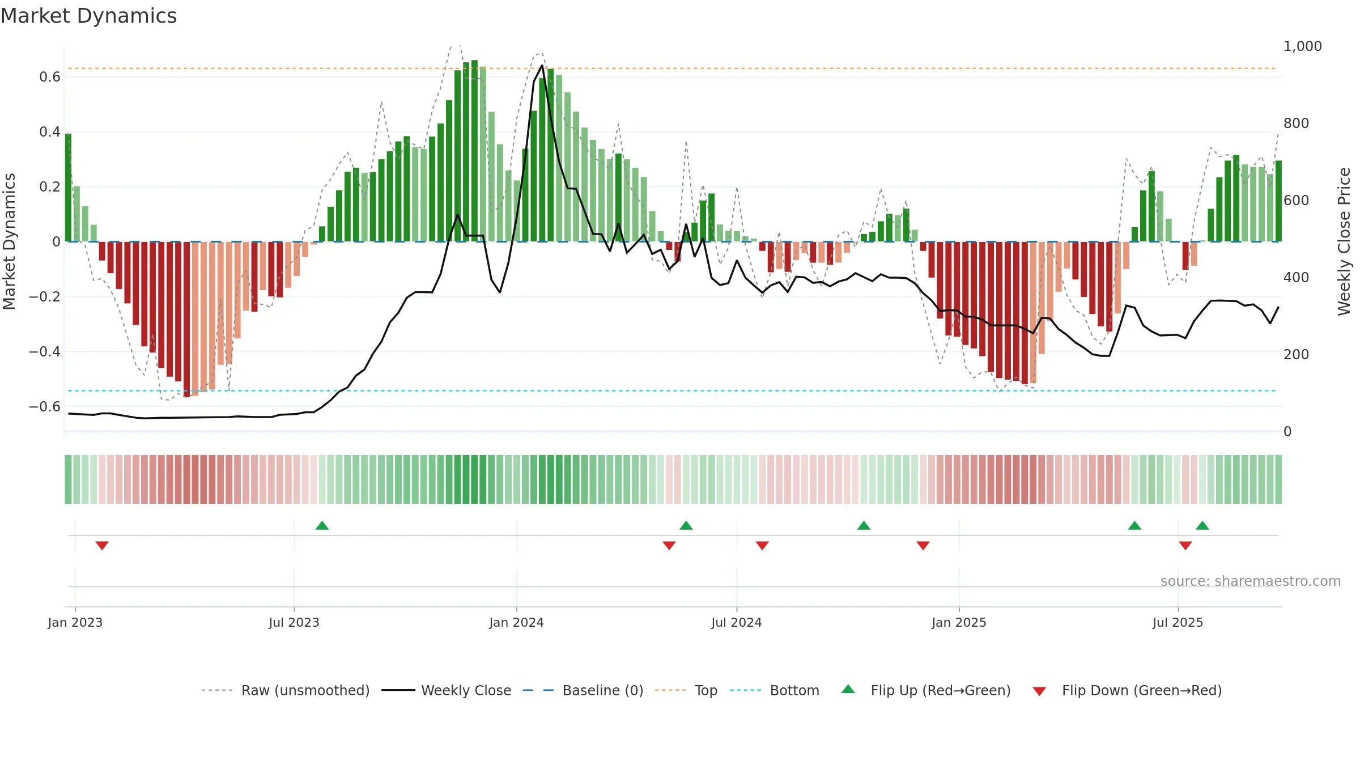Toggle Flip Up (Red→Green) legend entry

click(926, 690)
